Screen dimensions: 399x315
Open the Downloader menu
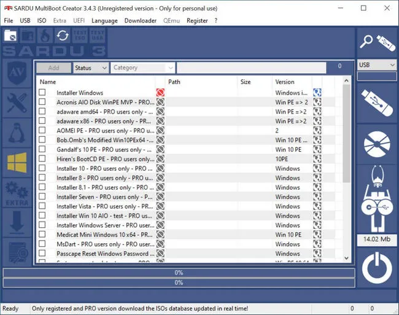[x=141, y=21]
